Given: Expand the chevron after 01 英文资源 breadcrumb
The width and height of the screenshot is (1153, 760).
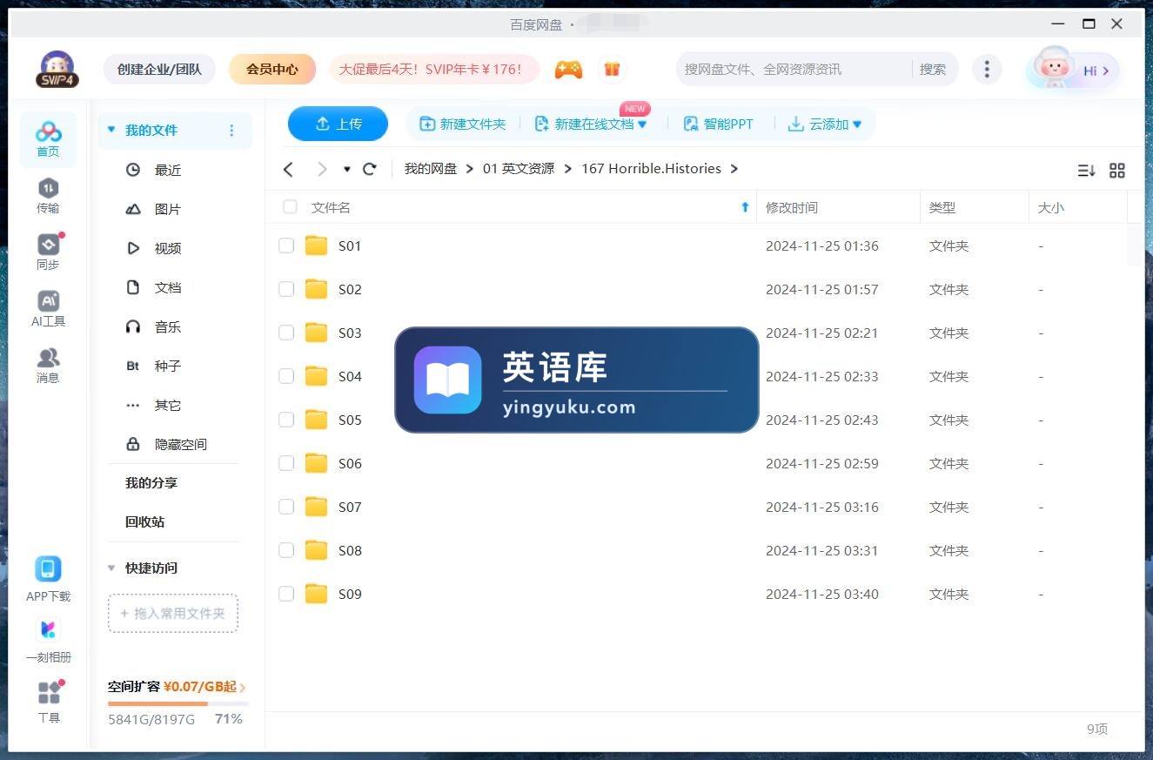Looking at the screenshot, I should [568, 169].
